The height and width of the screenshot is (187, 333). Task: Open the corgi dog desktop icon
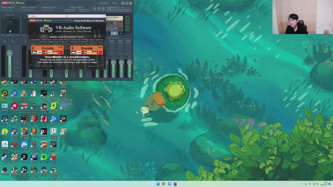(15, 158)
